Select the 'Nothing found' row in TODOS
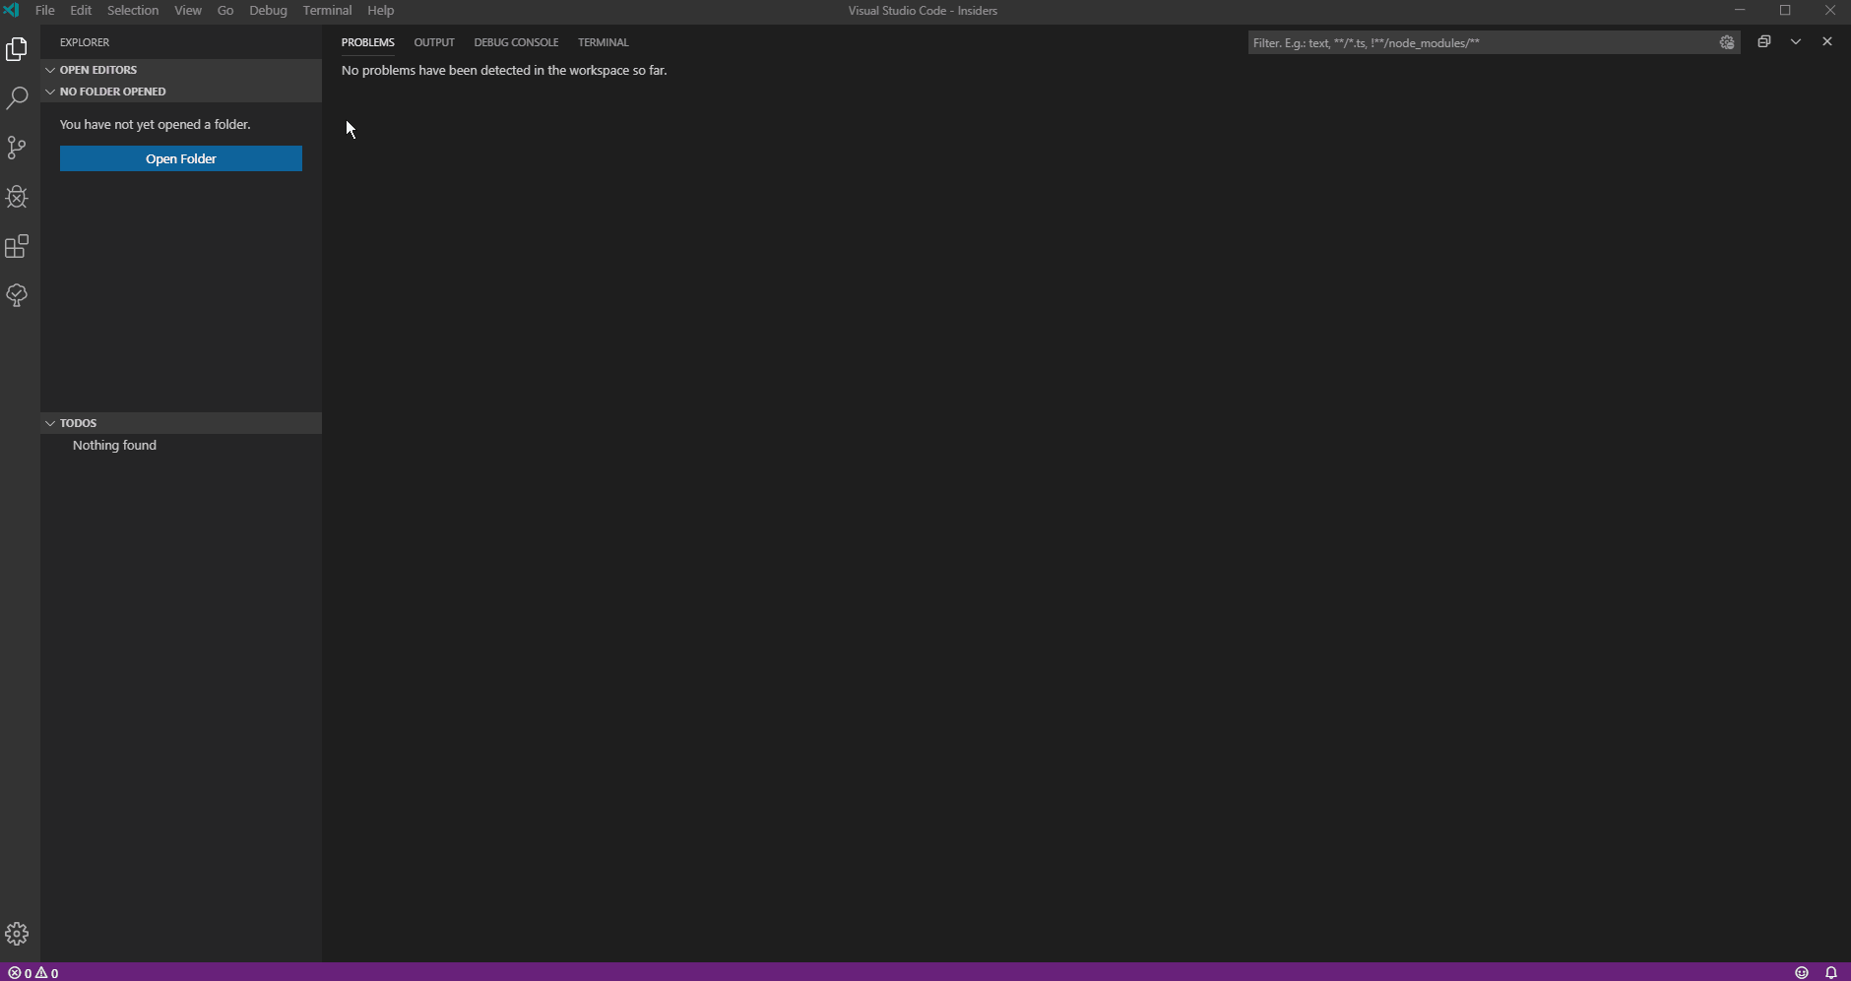 (x=181, y=445)
